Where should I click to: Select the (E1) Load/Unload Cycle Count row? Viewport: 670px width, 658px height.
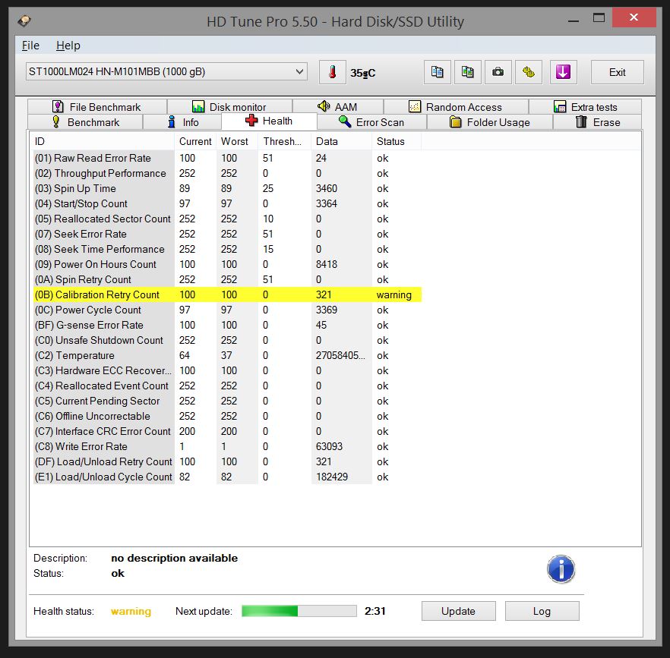pyautogui.click(x=227, y=477)
